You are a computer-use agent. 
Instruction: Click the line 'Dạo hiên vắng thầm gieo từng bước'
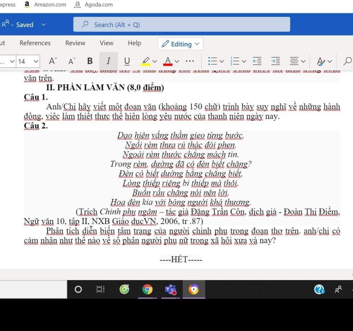point(181,135)
